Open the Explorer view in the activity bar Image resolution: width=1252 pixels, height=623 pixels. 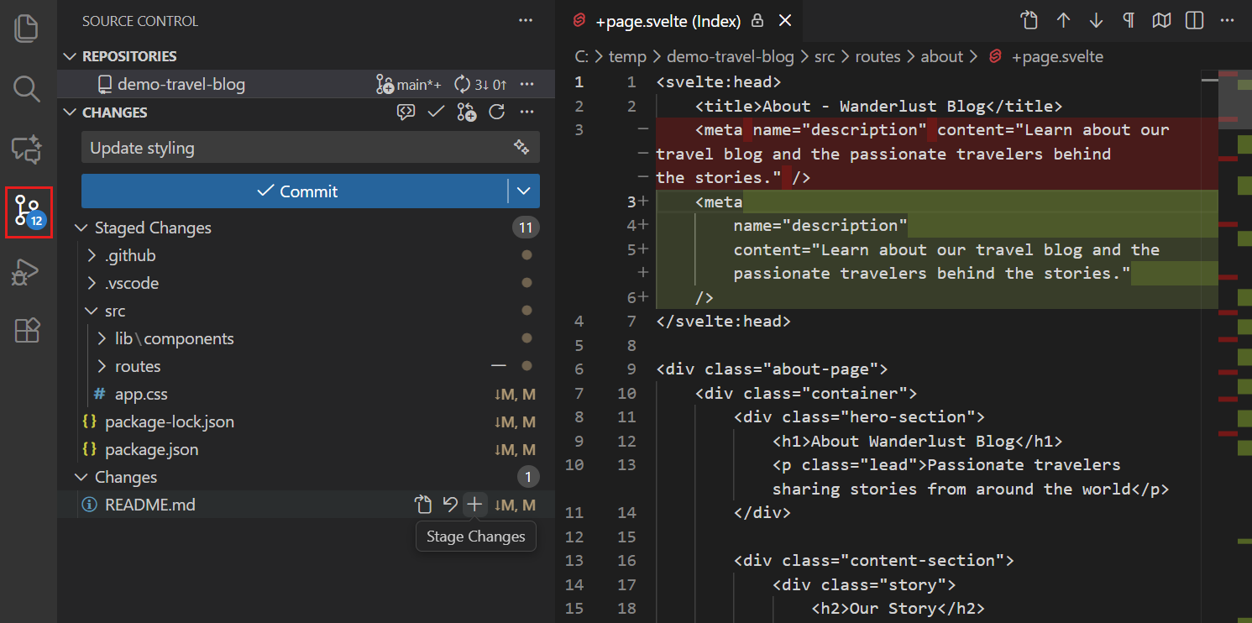pos(26,28)
